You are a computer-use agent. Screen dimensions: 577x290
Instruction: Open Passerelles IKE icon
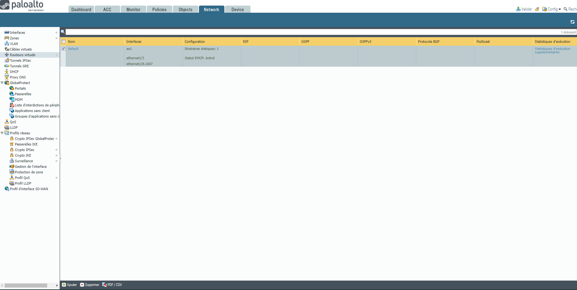(12, 144)
